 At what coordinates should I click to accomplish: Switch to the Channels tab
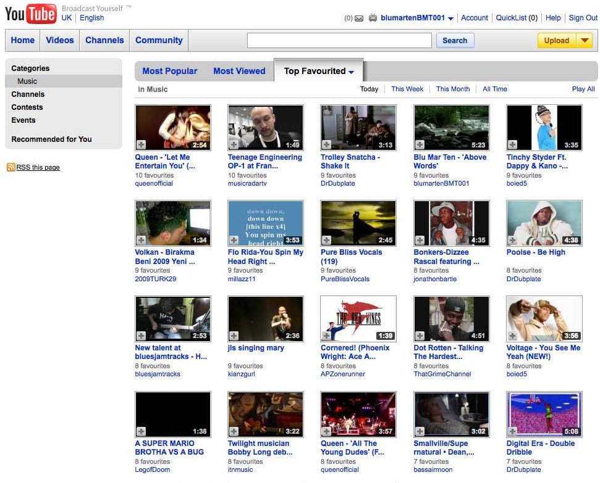tap(104, 40)
